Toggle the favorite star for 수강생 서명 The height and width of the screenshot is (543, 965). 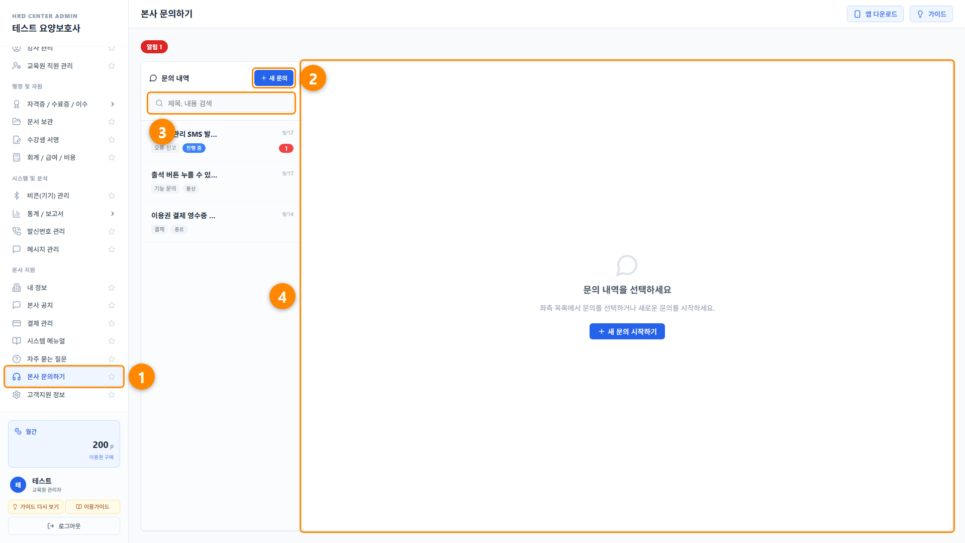112,140
